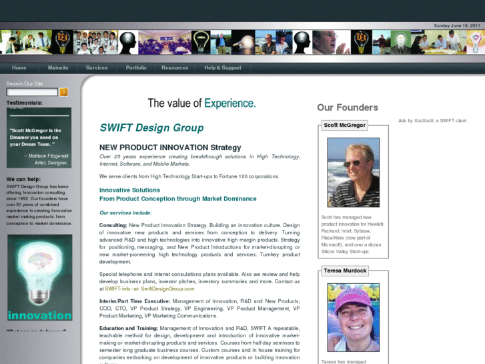Viewport: 485px width, 364px height.
Task: Click 'Interim/Part Time Executive:' bold label
Action: [x=135, y=301]
